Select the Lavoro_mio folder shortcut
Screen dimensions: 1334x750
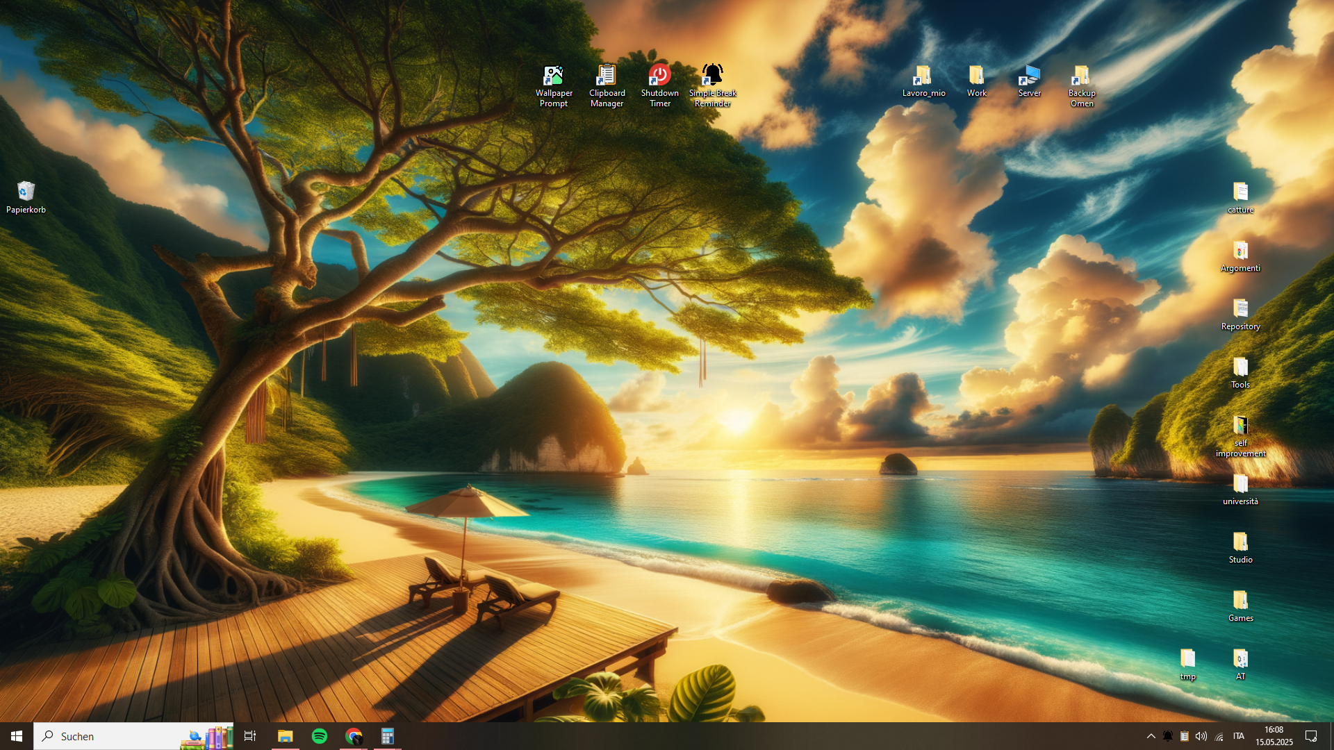(923, 76)
